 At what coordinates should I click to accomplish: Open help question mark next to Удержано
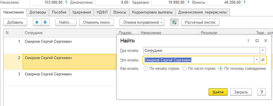[x=188, y=3]
